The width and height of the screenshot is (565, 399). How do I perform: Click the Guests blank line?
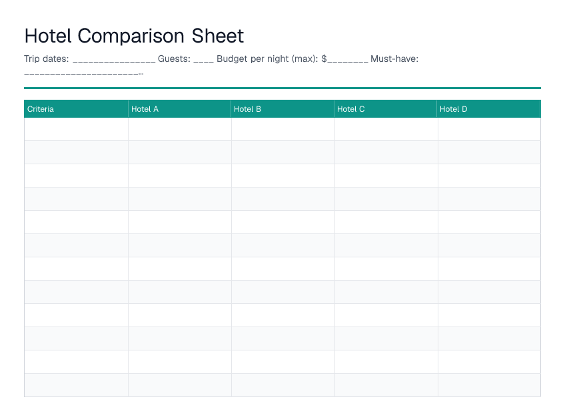(204, 61)
